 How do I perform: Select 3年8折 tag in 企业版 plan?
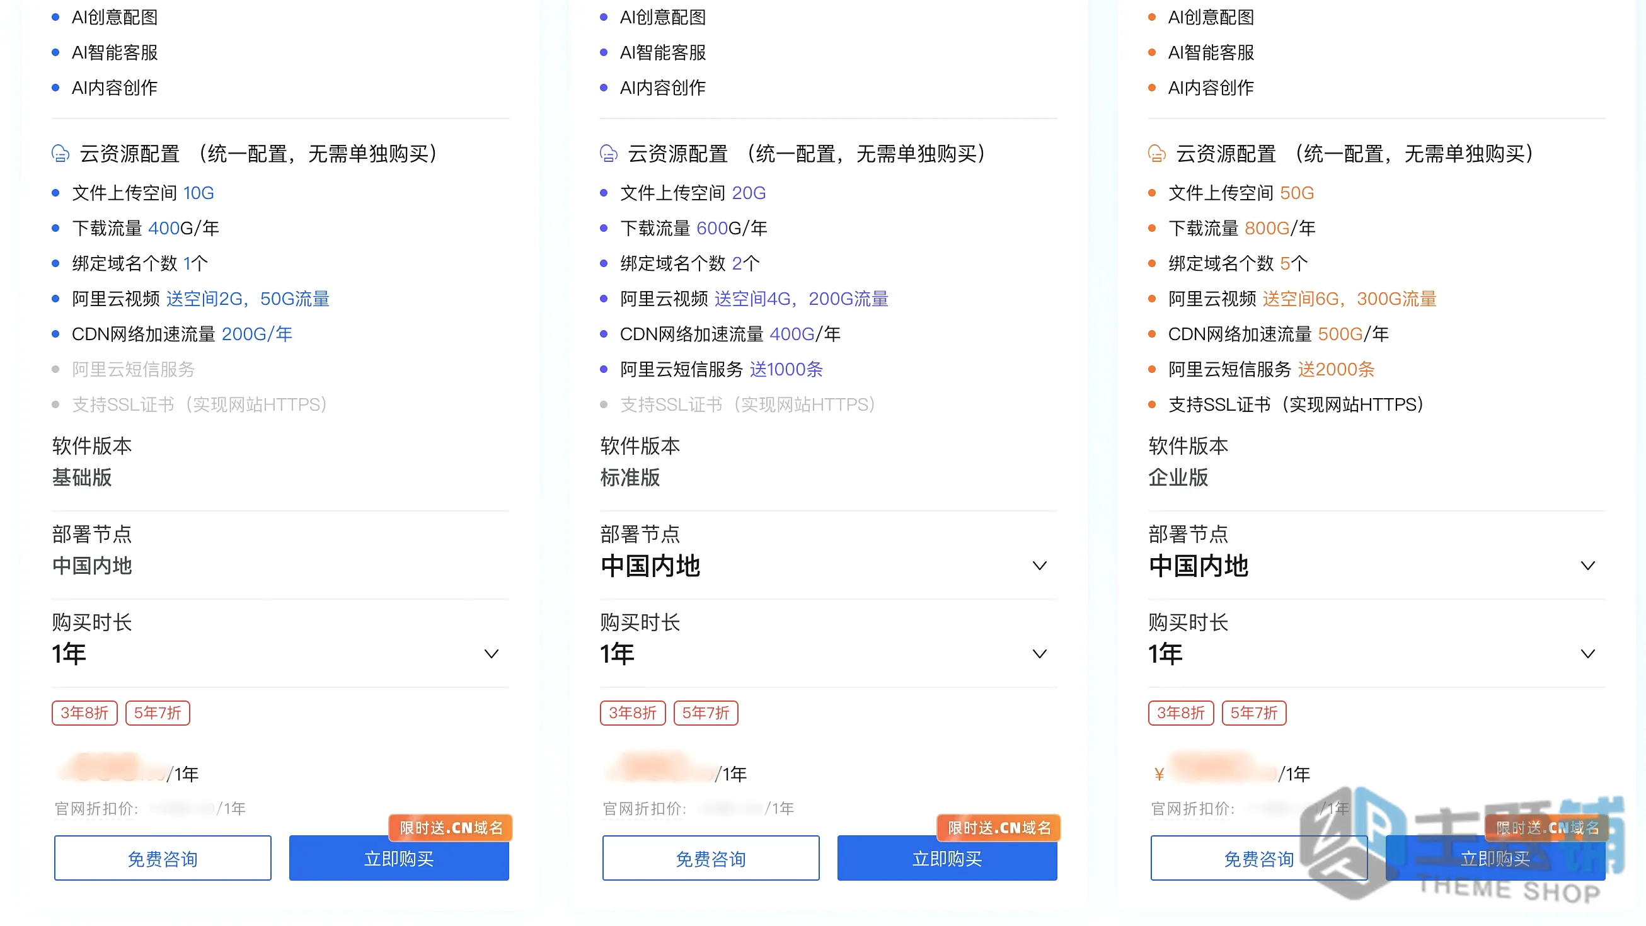tap(1182, 712)
